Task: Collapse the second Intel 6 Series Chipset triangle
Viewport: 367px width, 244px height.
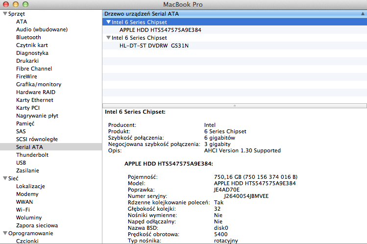Action: click(108, 37)
